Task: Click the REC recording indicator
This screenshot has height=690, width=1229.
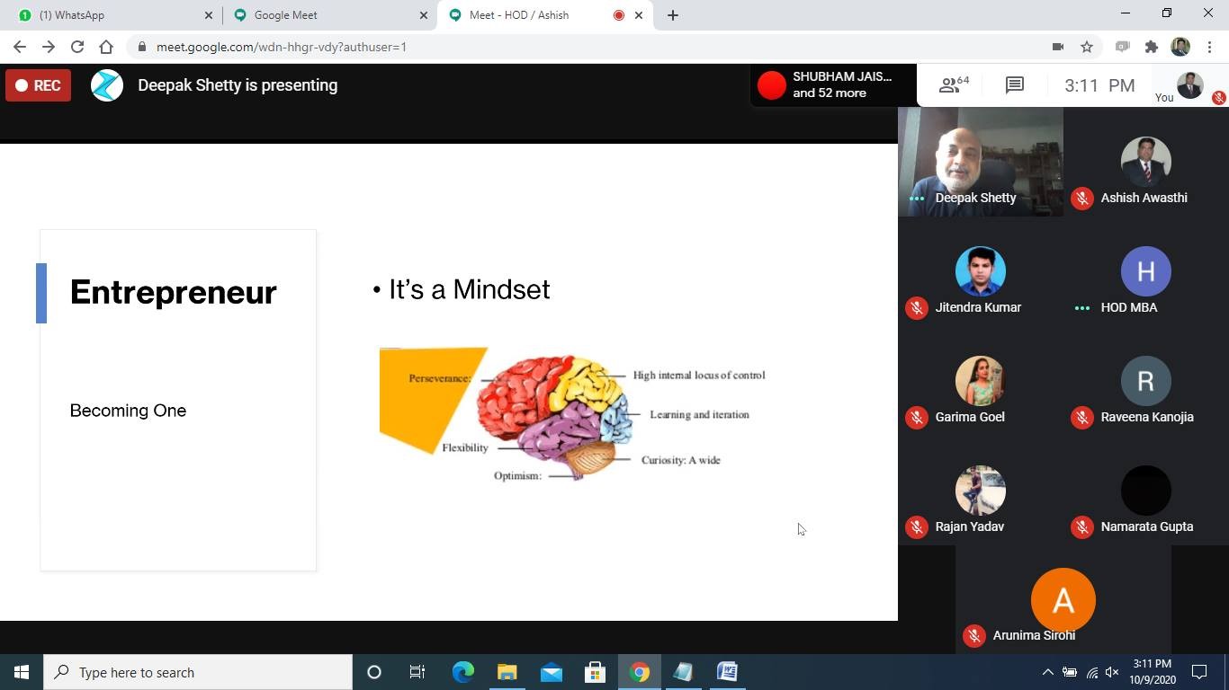Action: point(38,85)
